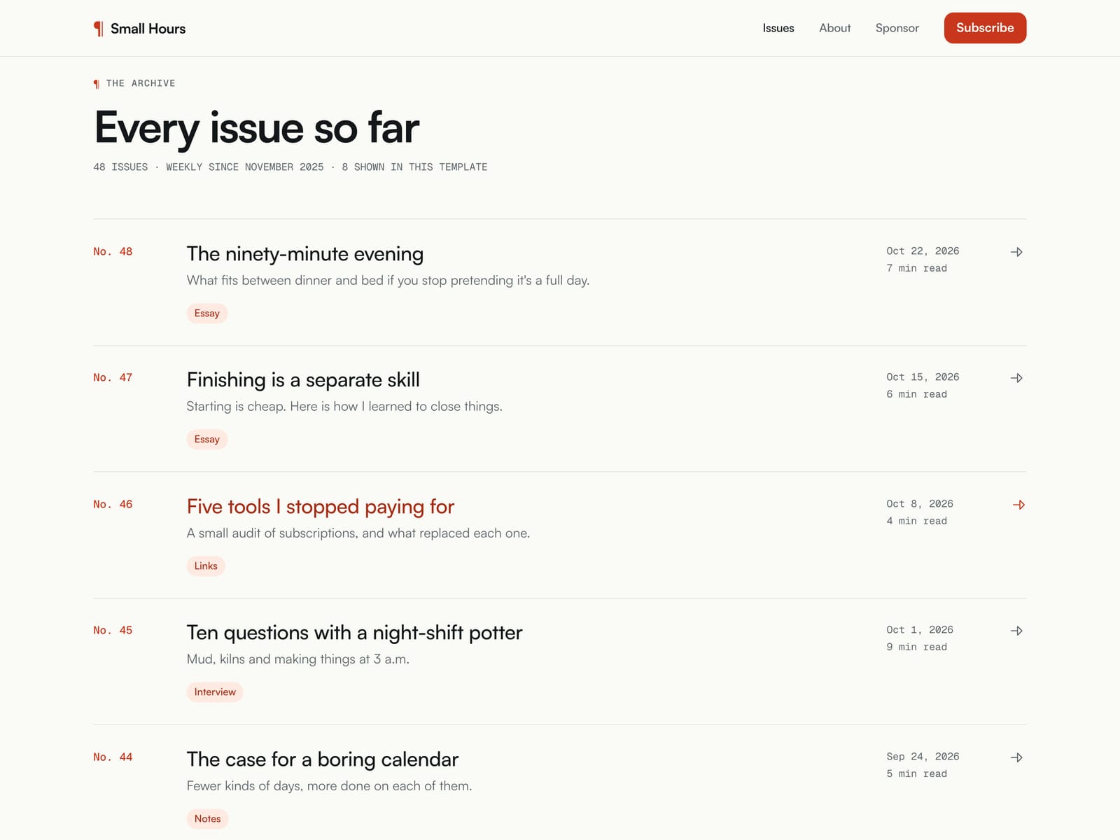
Task: Click the 'No. 46' issue number
Action: (x=113, y=504)
